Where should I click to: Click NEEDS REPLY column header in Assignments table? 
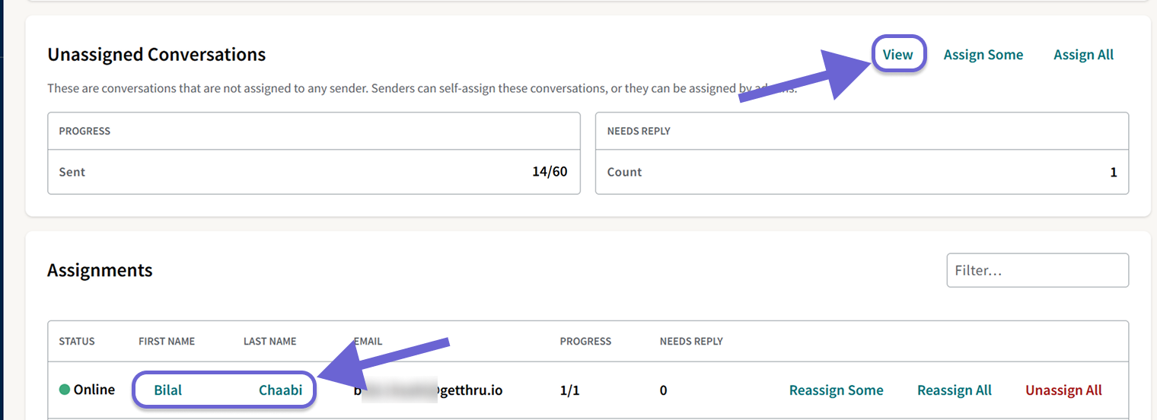(691, 341)
